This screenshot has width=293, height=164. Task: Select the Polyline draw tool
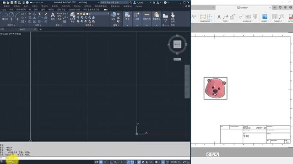coord(5,16)
